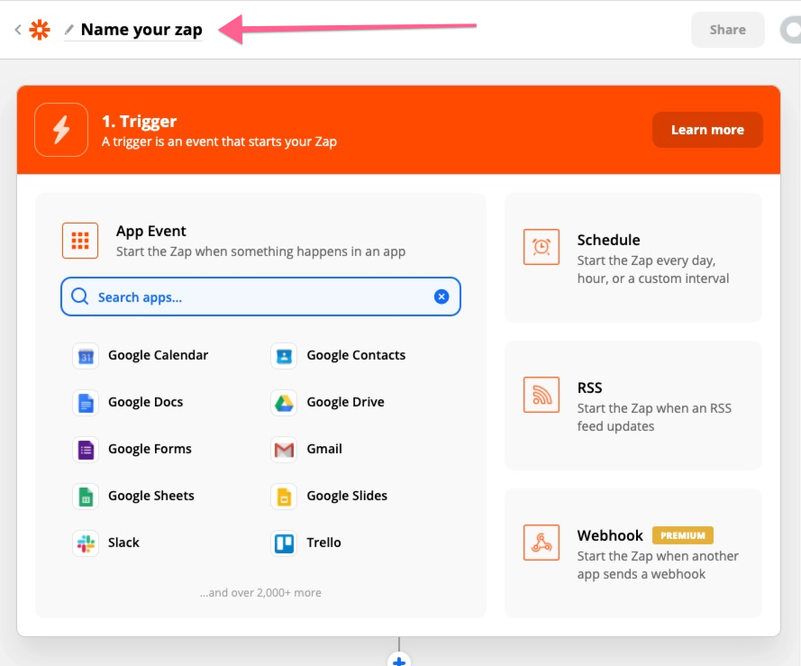Click the Google Docs label
801x666 pixels.
click(146, 402)
